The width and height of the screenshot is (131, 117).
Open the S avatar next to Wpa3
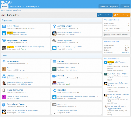coord(4,69)
